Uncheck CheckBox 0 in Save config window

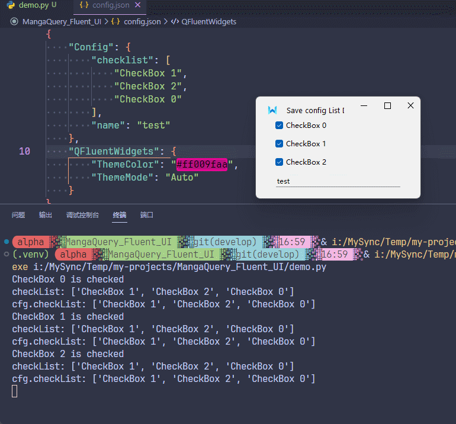(279, 126)
